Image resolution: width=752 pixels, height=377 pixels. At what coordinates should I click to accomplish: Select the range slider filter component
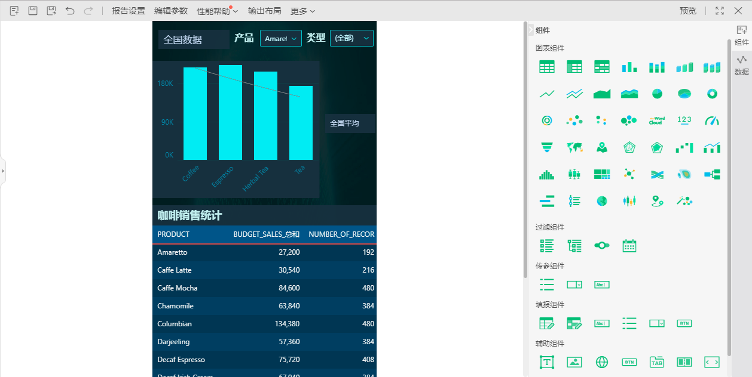[x=602, y=246]
